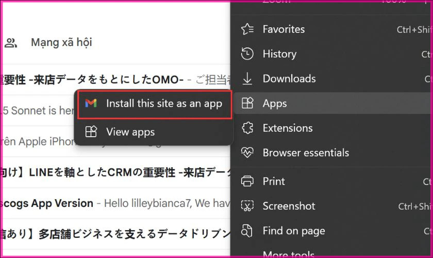Select the Apps menu entry
This screenshot has width=433, height=258.
(333, 103)
